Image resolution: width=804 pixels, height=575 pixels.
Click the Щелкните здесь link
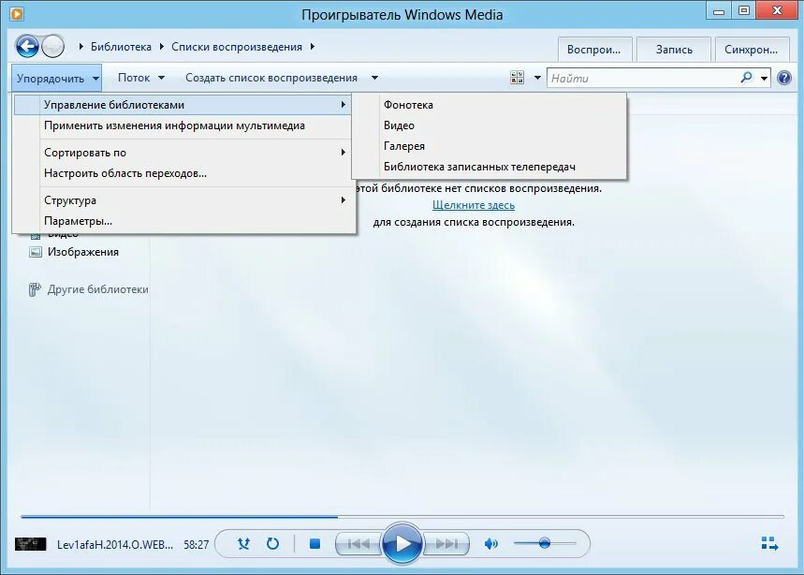[x=475, y=204]
